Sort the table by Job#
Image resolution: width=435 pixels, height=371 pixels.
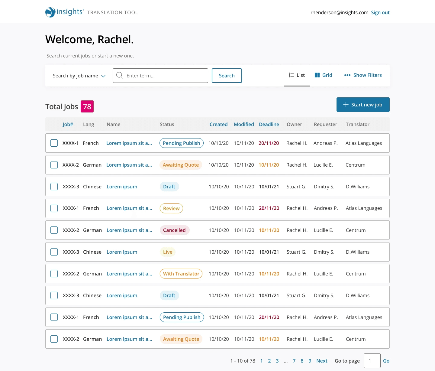point(68,124)
